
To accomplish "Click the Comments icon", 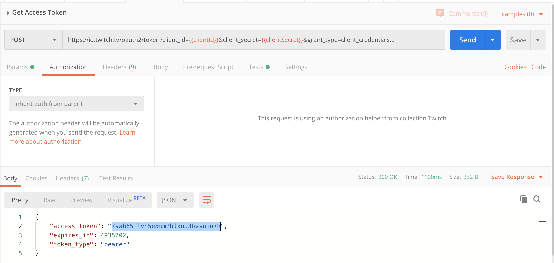I will pos(440,13).
